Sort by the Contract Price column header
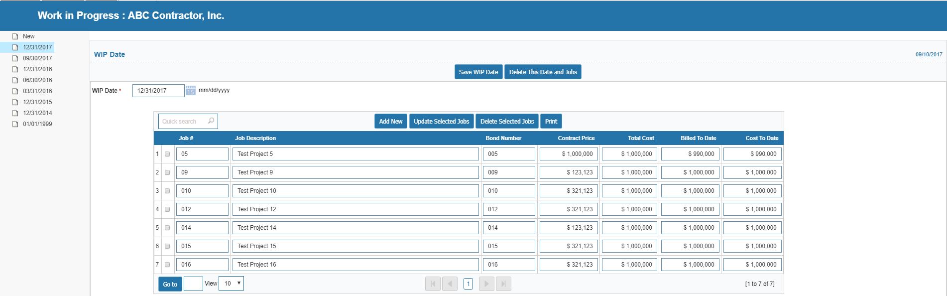947x296 pixels. (576, 138)
